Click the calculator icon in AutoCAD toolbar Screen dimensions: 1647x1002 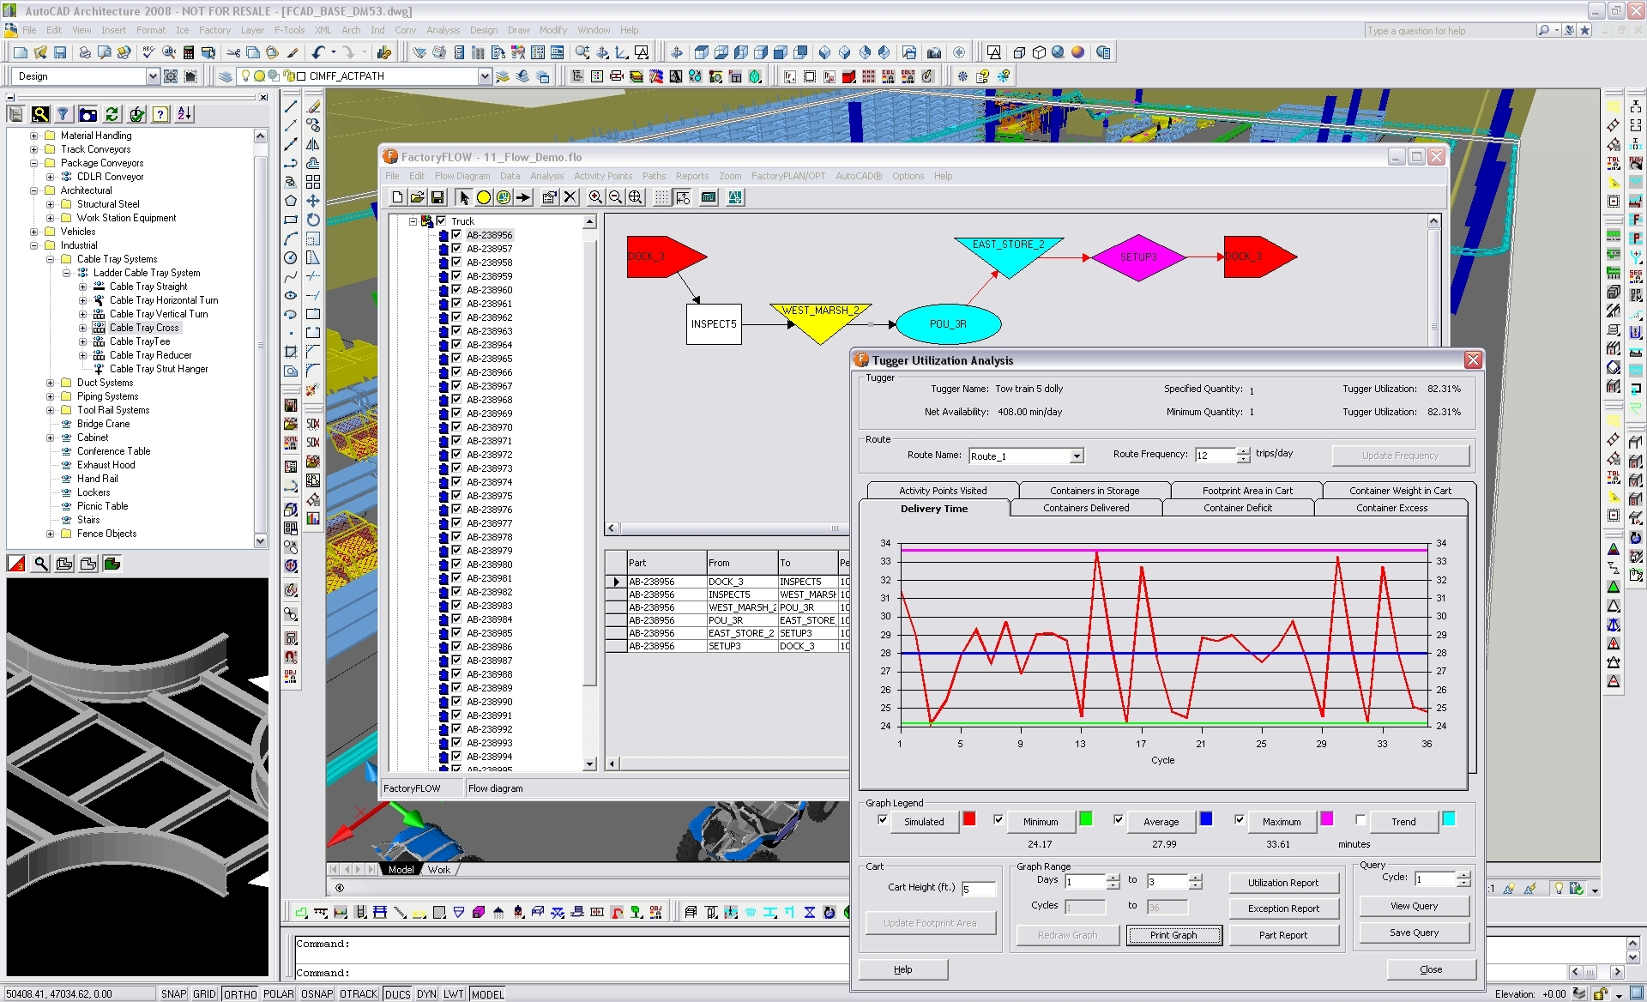click(x=189, y=52)
